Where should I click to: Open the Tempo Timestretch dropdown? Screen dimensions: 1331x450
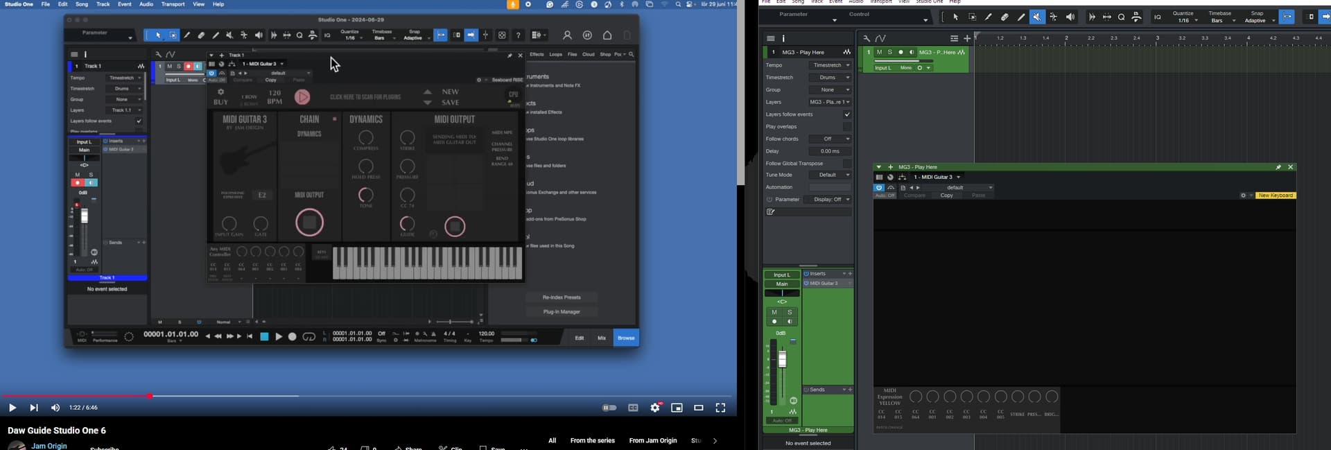click(830, 65)
